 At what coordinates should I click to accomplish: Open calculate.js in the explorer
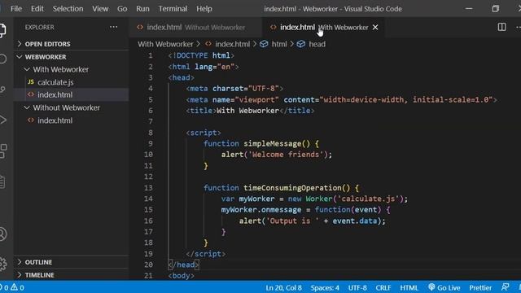pos(55,82)
